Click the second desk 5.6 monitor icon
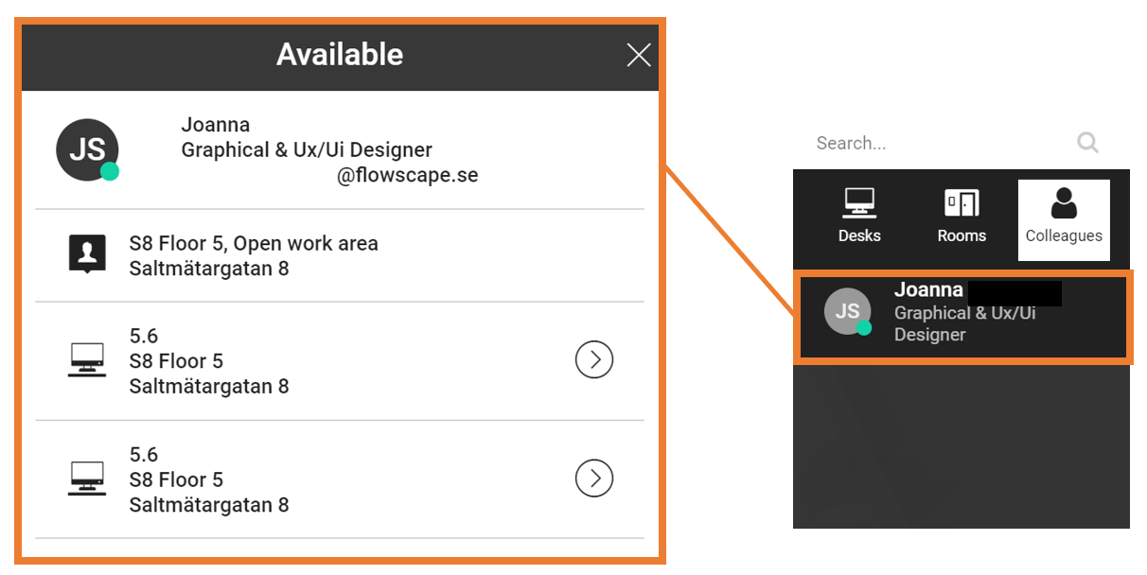Screen dimensions: 1147x575 (87, 479)
